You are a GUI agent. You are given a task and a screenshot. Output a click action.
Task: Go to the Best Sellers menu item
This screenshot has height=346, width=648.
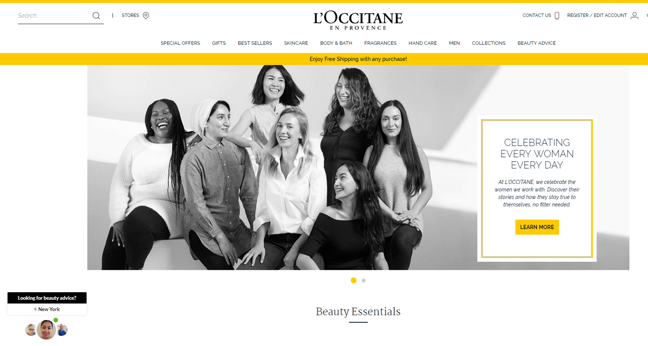(x=255, y=43)
